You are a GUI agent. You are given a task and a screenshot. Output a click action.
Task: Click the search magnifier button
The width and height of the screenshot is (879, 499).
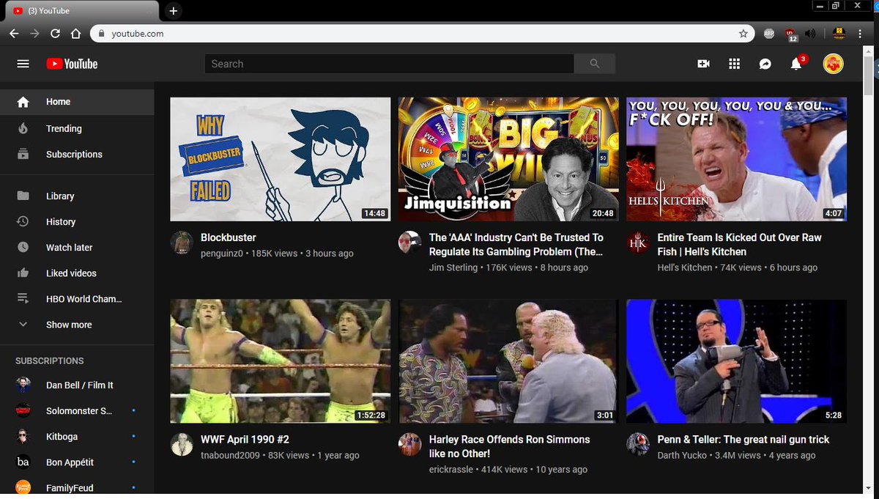point(594,64)
